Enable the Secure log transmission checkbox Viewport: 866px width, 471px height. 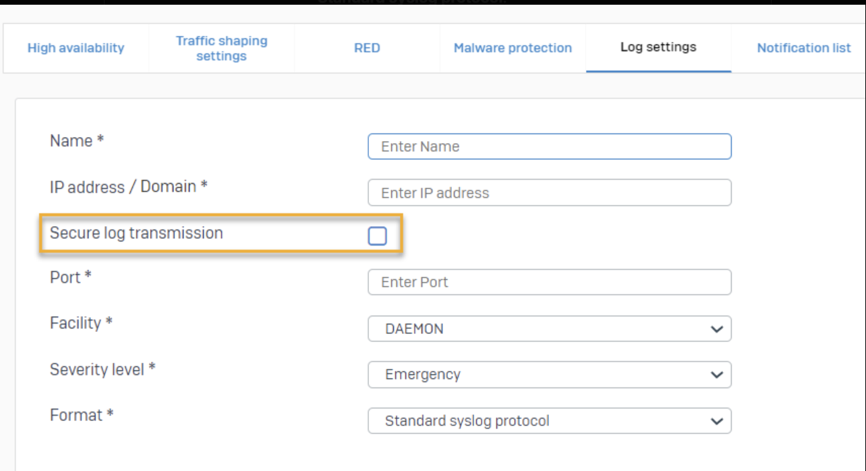[x=377, y=235]
